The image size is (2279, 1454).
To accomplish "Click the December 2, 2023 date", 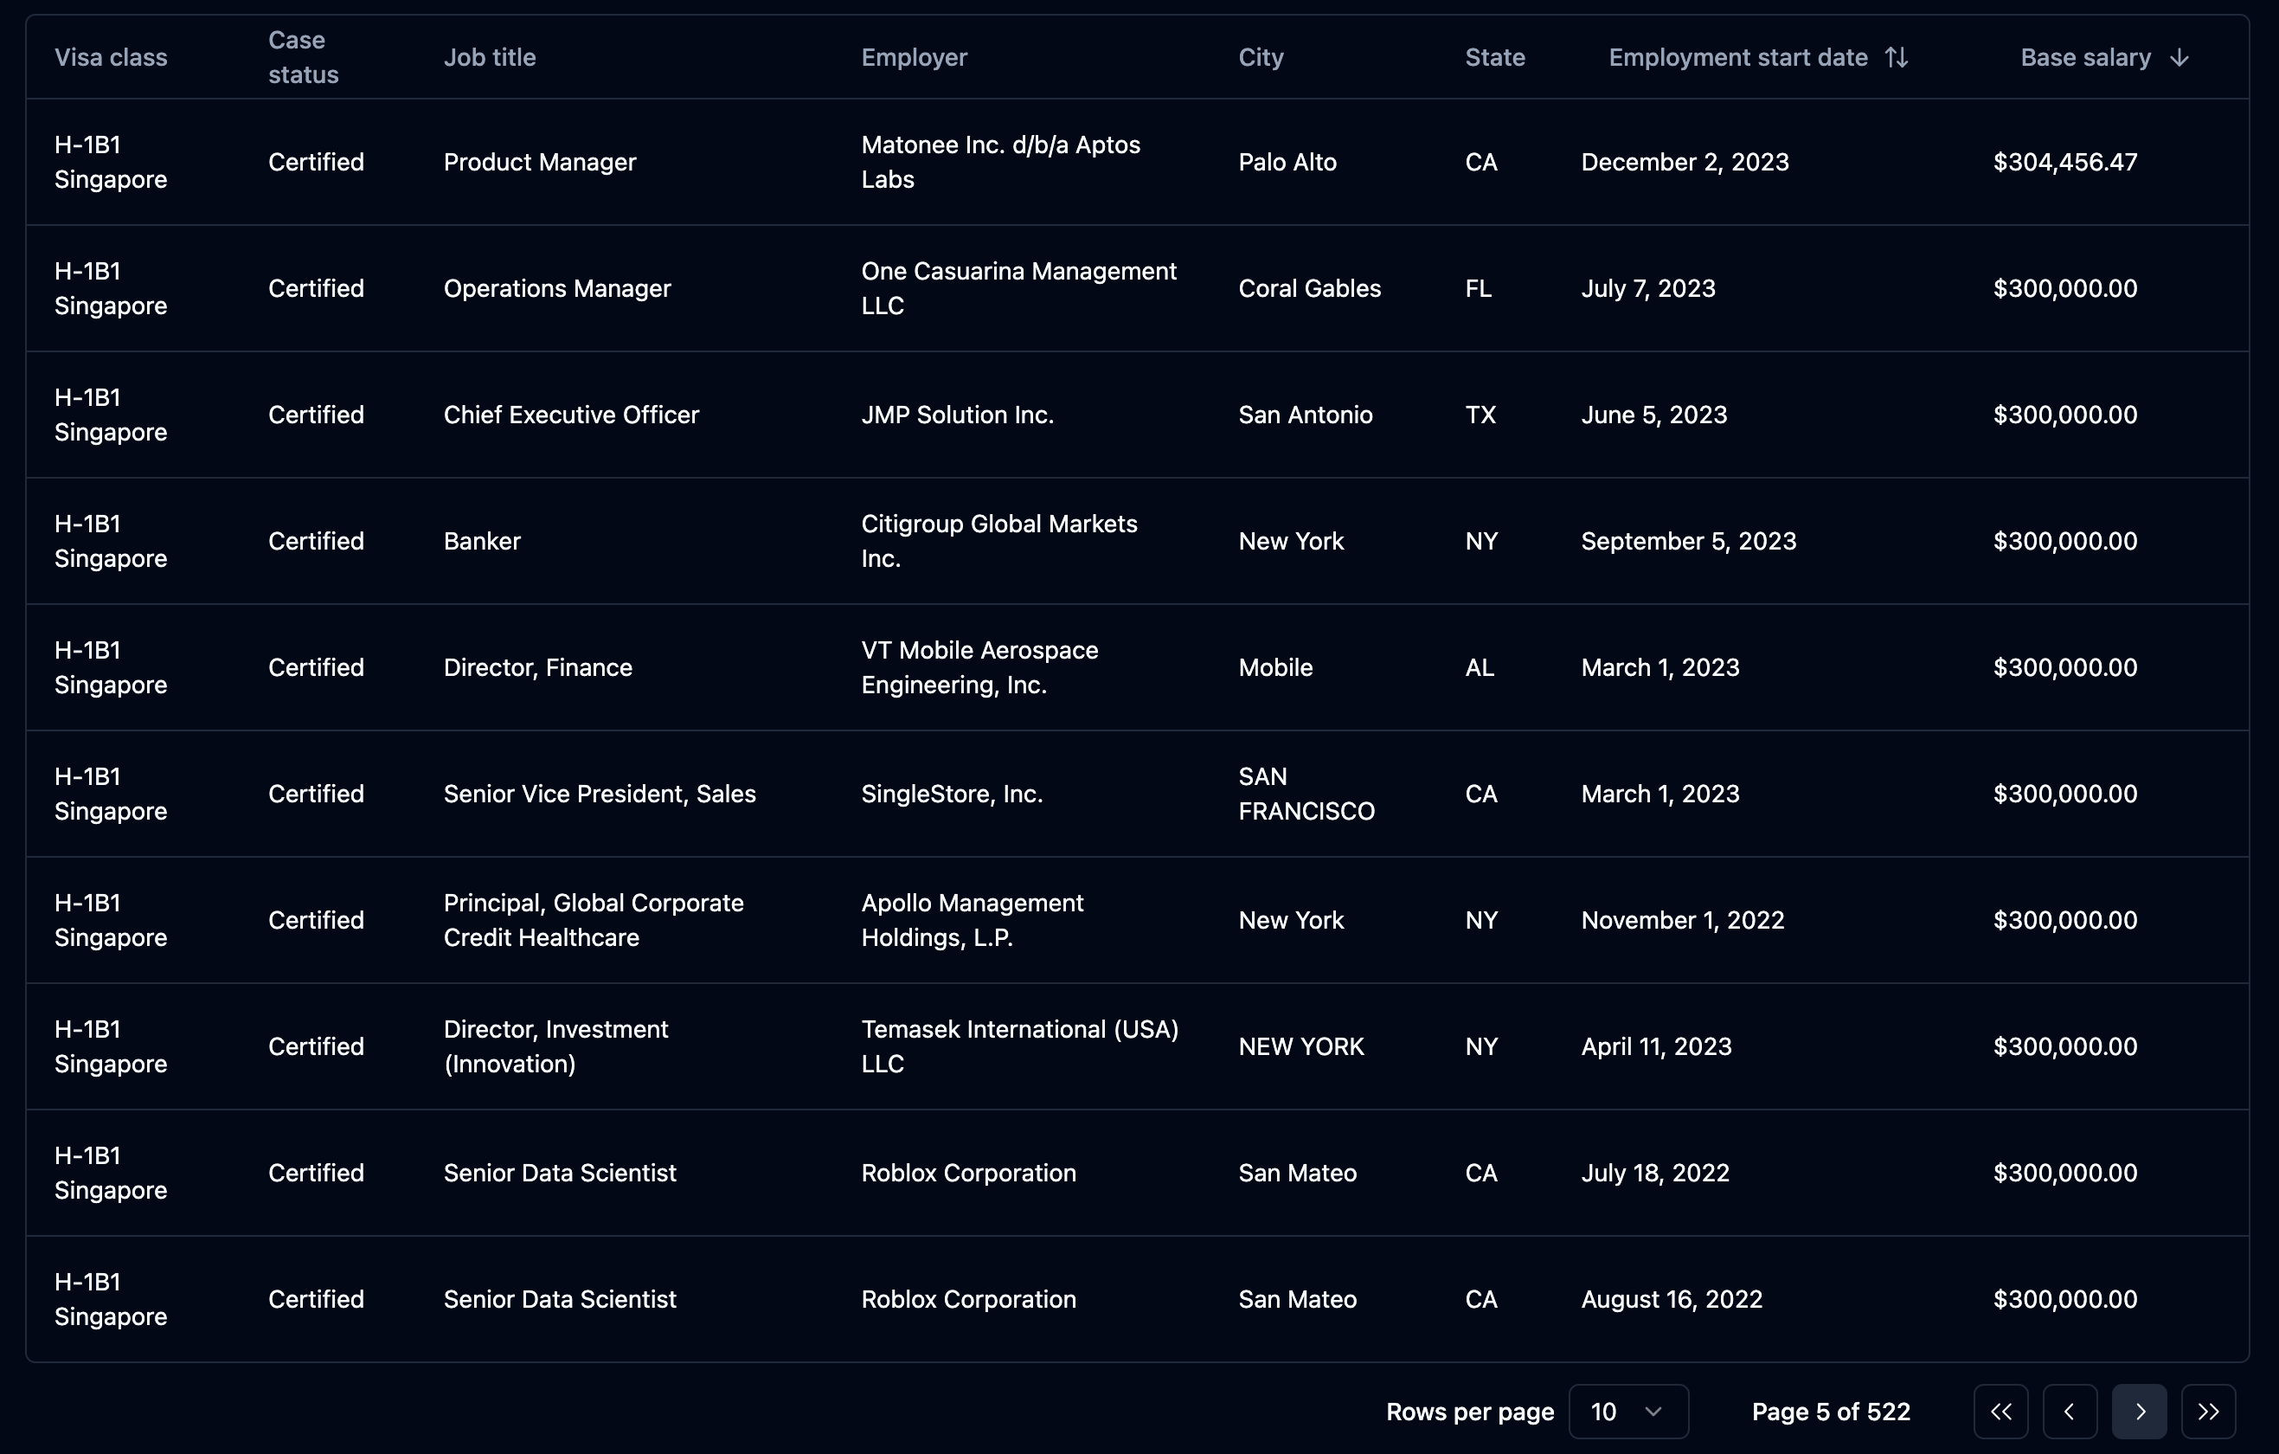I will (x=1685, y=162).
